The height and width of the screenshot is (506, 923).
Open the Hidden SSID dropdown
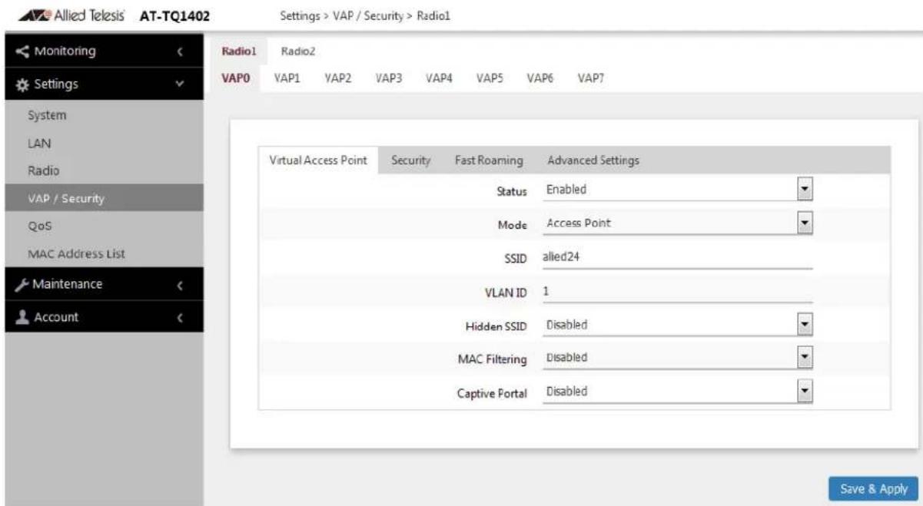677,325
